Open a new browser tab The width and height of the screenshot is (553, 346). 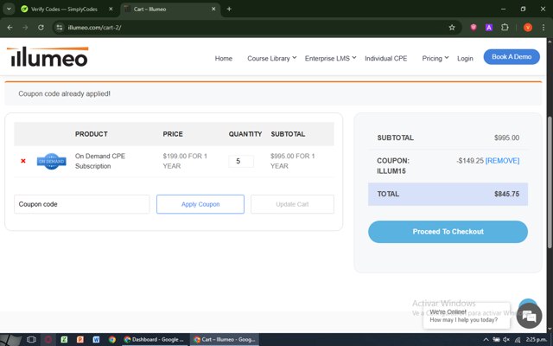pos(229,10)
